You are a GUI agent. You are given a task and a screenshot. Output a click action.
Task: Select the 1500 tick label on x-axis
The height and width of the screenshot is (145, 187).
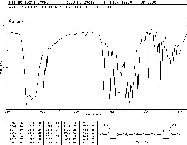pyautogui.click(x=111, y=112)
